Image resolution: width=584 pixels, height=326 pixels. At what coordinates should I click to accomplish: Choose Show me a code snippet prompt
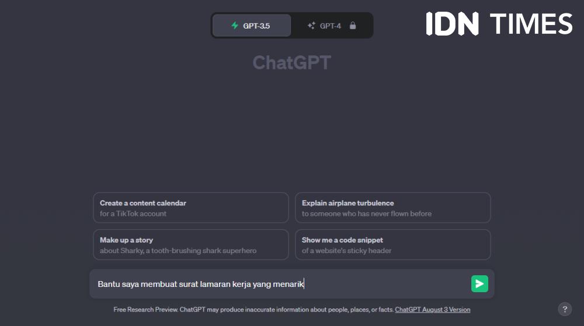[393, 244]
